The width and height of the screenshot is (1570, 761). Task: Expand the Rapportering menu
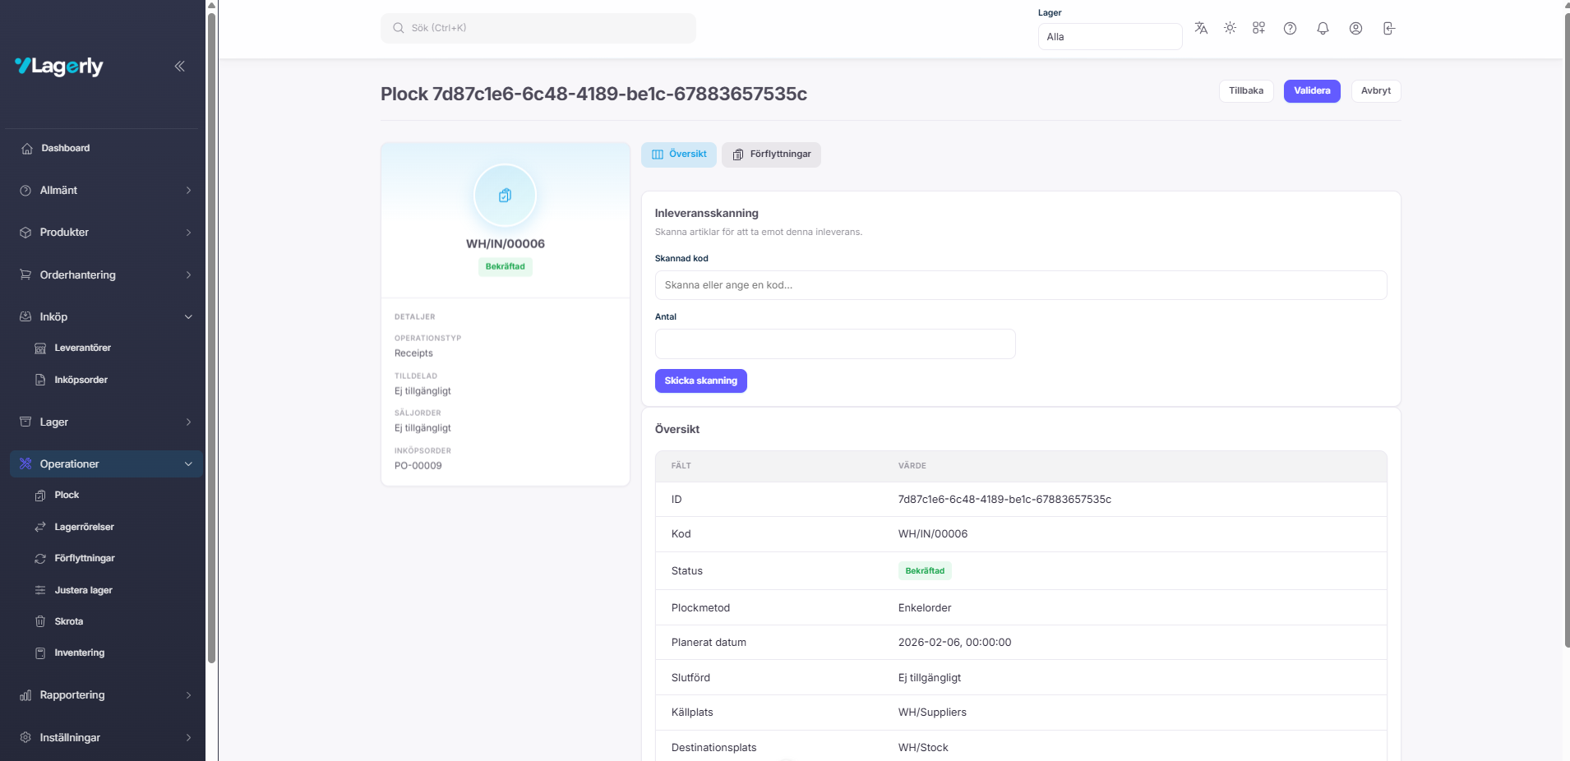tap(105, 695)
